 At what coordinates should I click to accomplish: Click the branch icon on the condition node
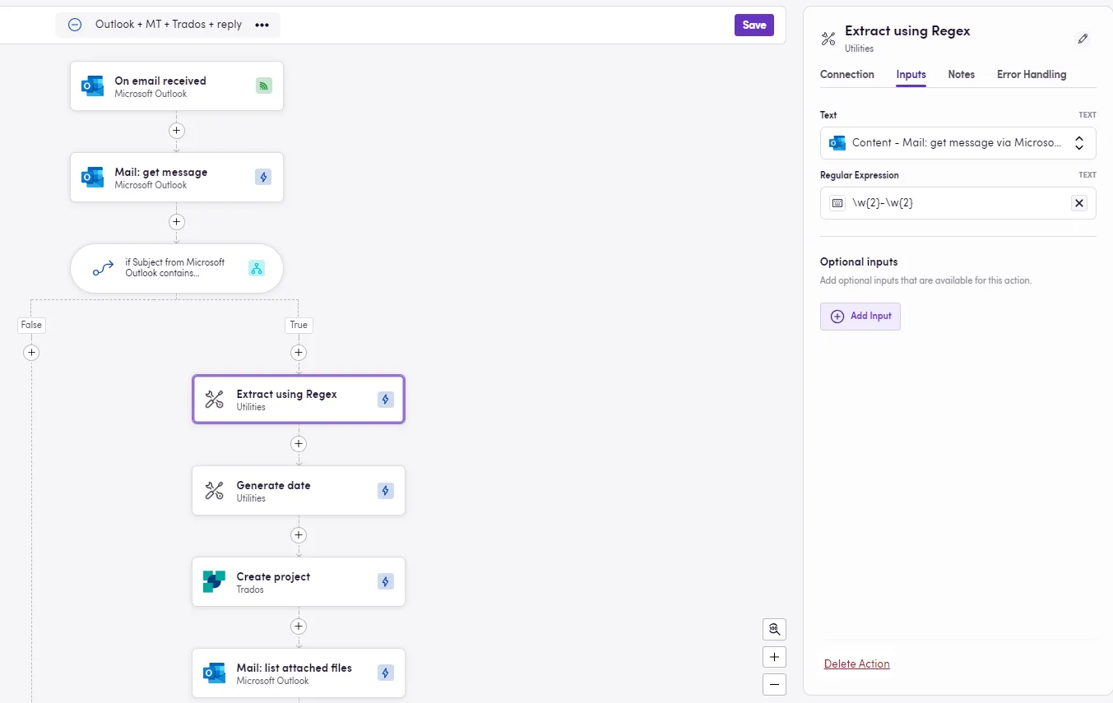tap(257, 268)
